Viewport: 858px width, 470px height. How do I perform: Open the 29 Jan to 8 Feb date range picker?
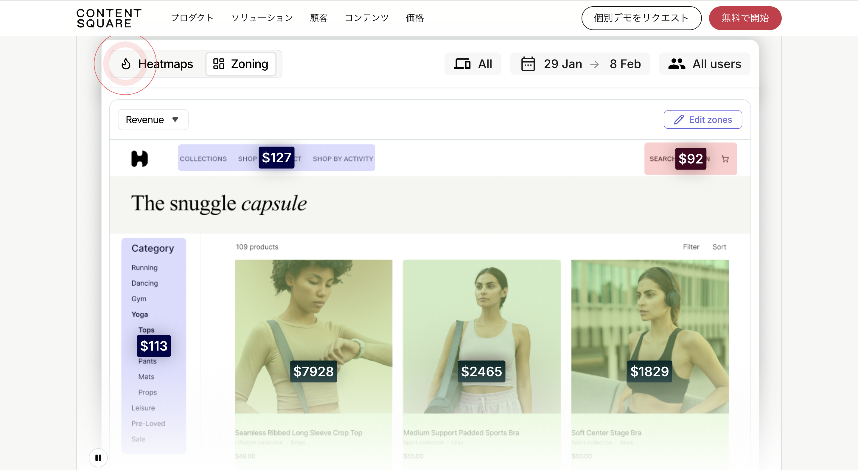coord(580,64)
